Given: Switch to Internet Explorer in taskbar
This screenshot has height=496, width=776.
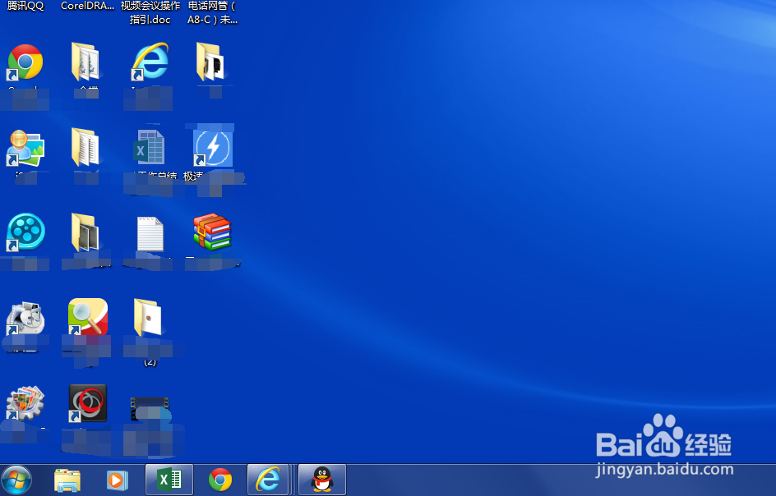Looking at the screenshot, I should [x=268, y=480].
